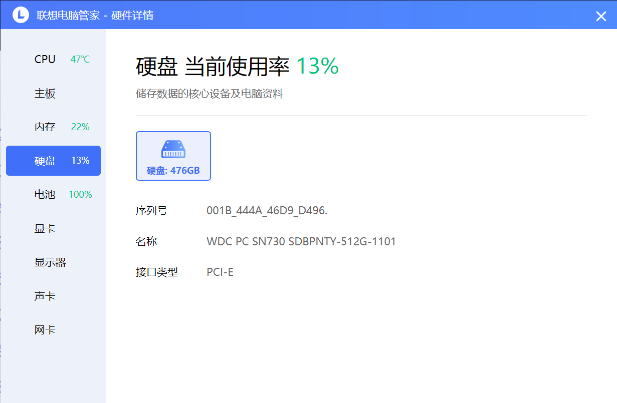Click serial number 001B_444A_46D9_D496.
617x403 pixels.
tap(267, 211)
